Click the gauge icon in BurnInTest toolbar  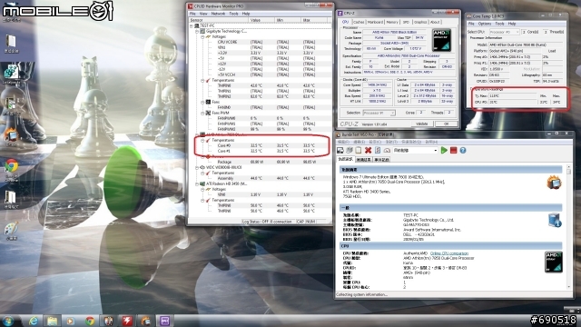point(387,150)
